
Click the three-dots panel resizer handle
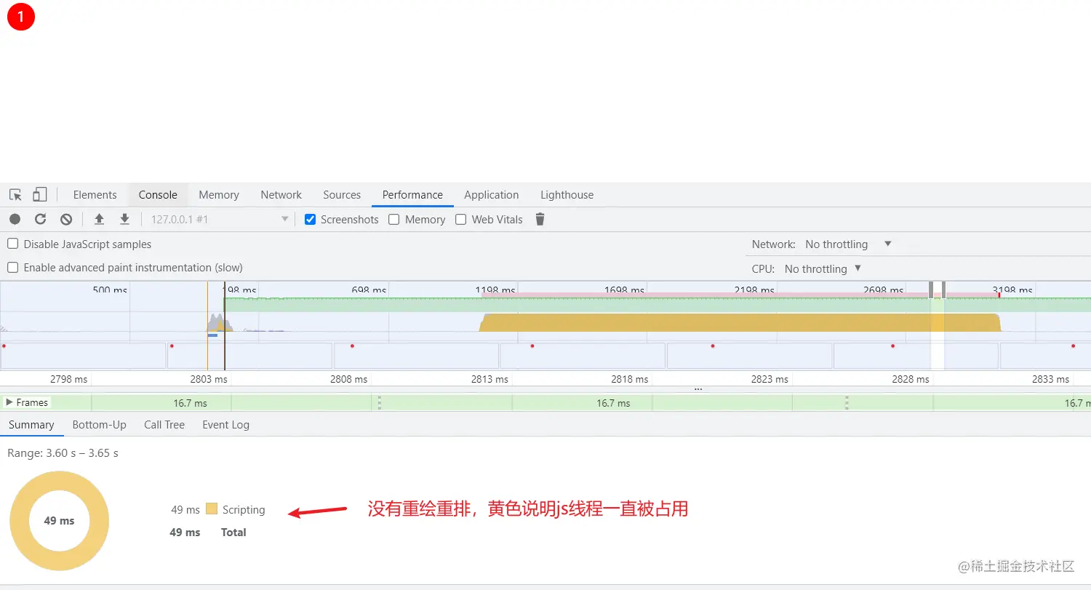click(698, 389)
